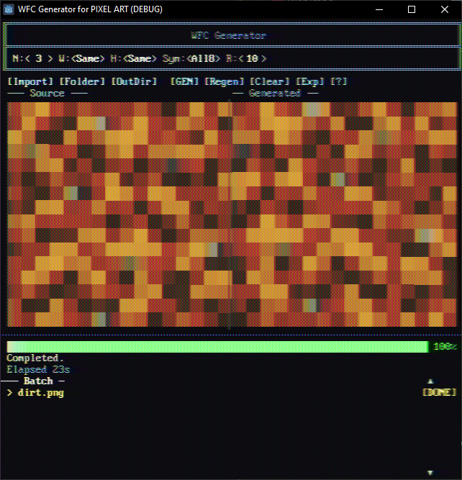Click the Generated texture preview
The height and width of the screenshot is (480, 462).
(x=343, y=214)
